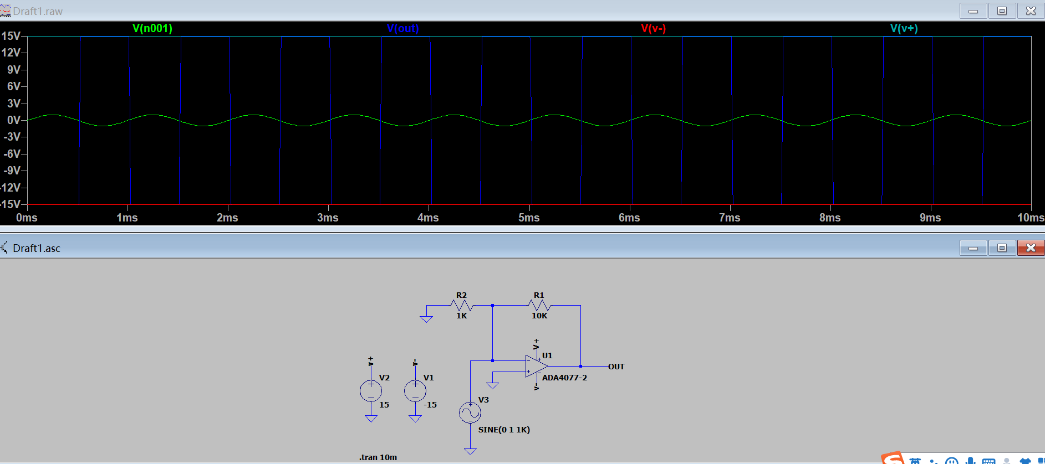Viewport: 1045px width, 464px height.
Task: Click the V1 voltage source symbol
Action: [x=415, y=391]
